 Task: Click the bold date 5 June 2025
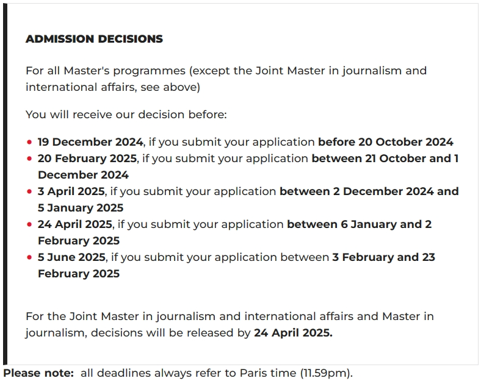click(72, 257)
